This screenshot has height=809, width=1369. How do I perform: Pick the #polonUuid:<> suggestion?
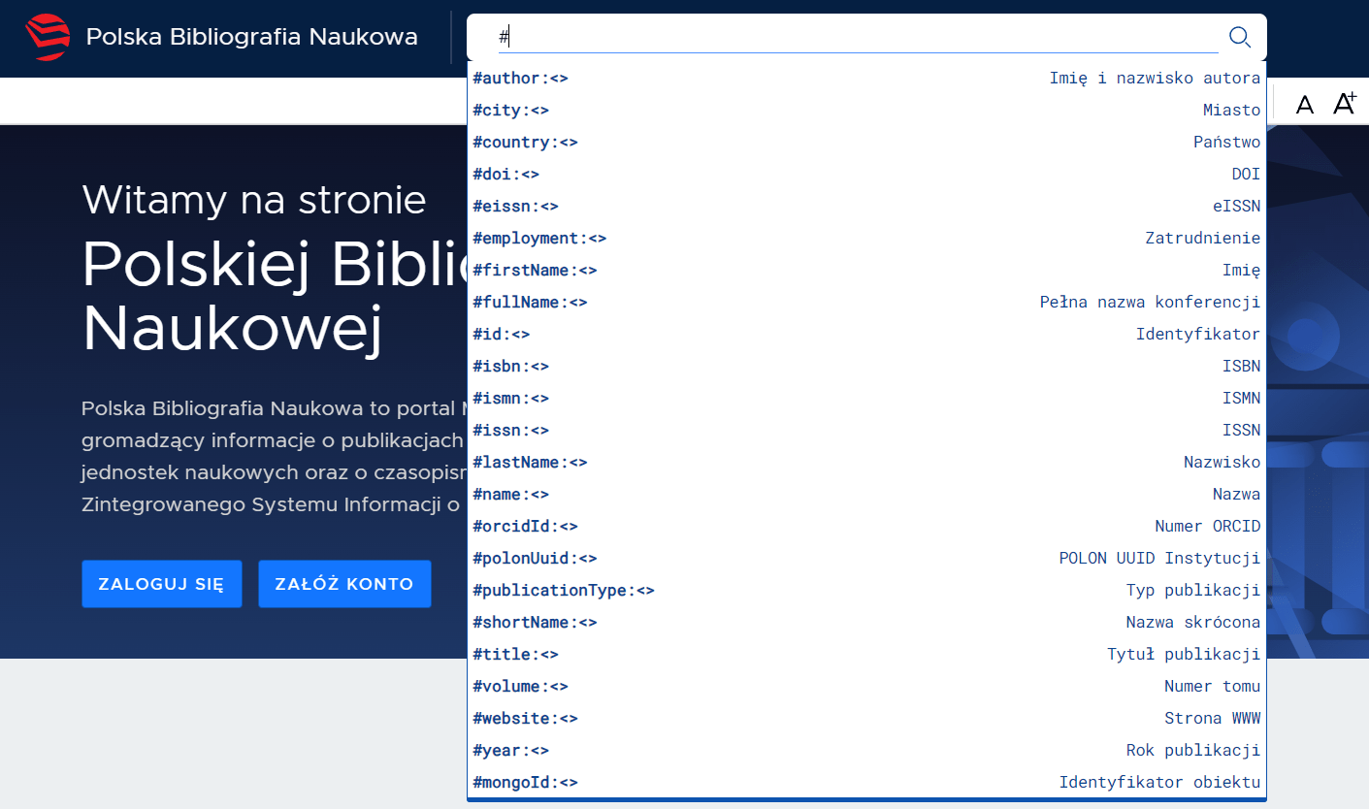click(x=865, y=559)
